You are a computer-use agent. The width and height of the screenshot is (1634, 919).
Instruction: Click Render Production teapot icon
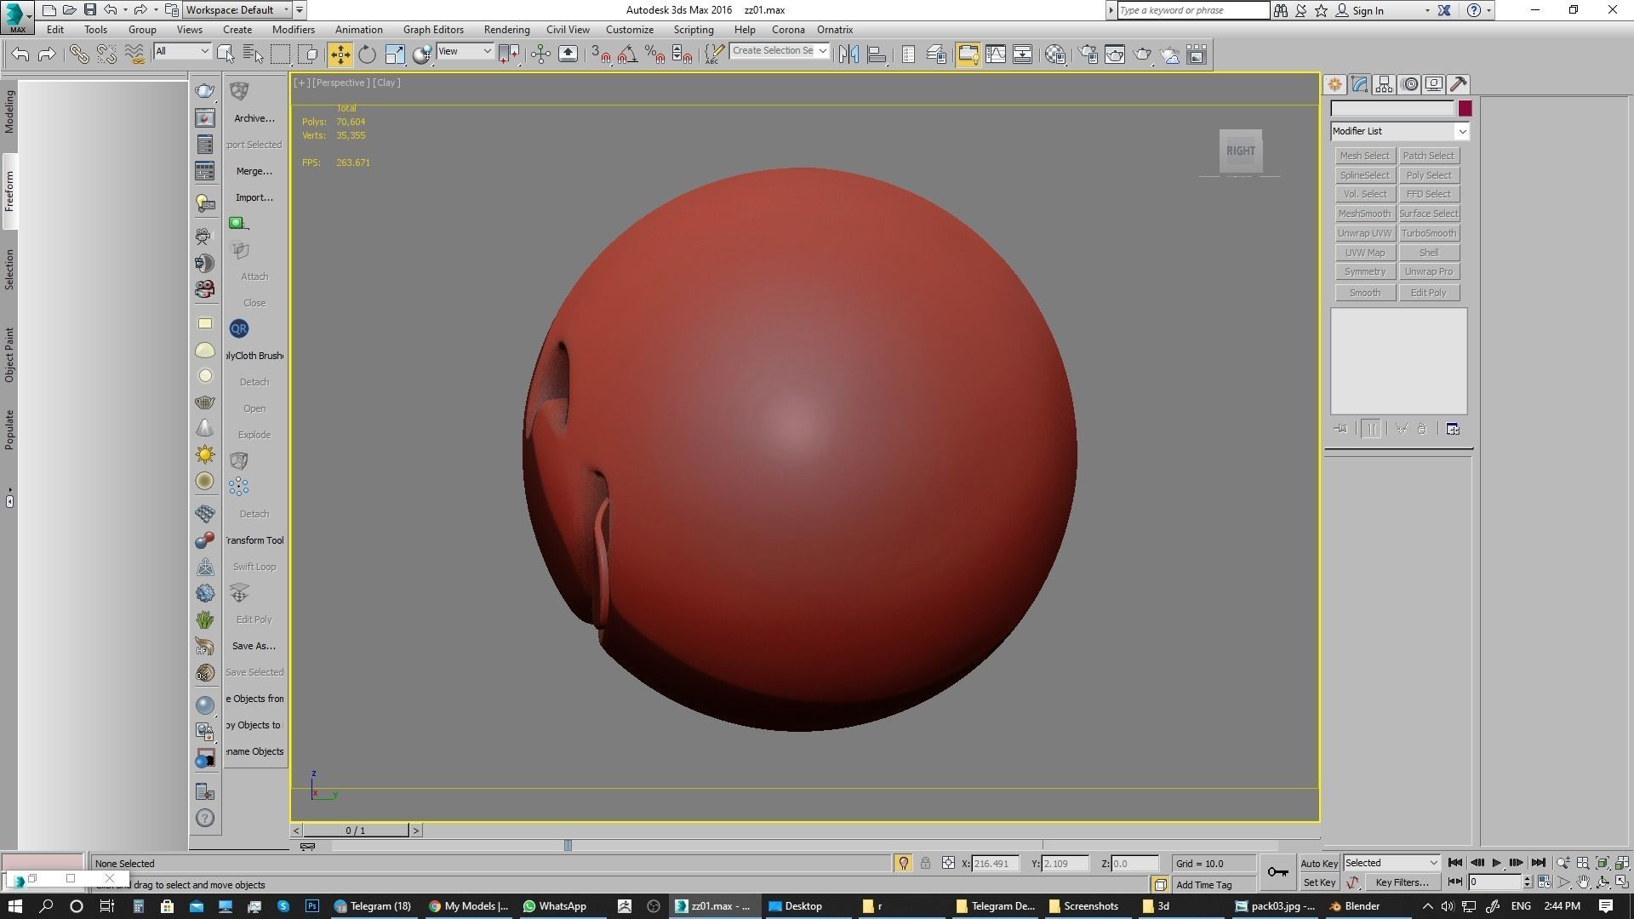[1142, 54]
